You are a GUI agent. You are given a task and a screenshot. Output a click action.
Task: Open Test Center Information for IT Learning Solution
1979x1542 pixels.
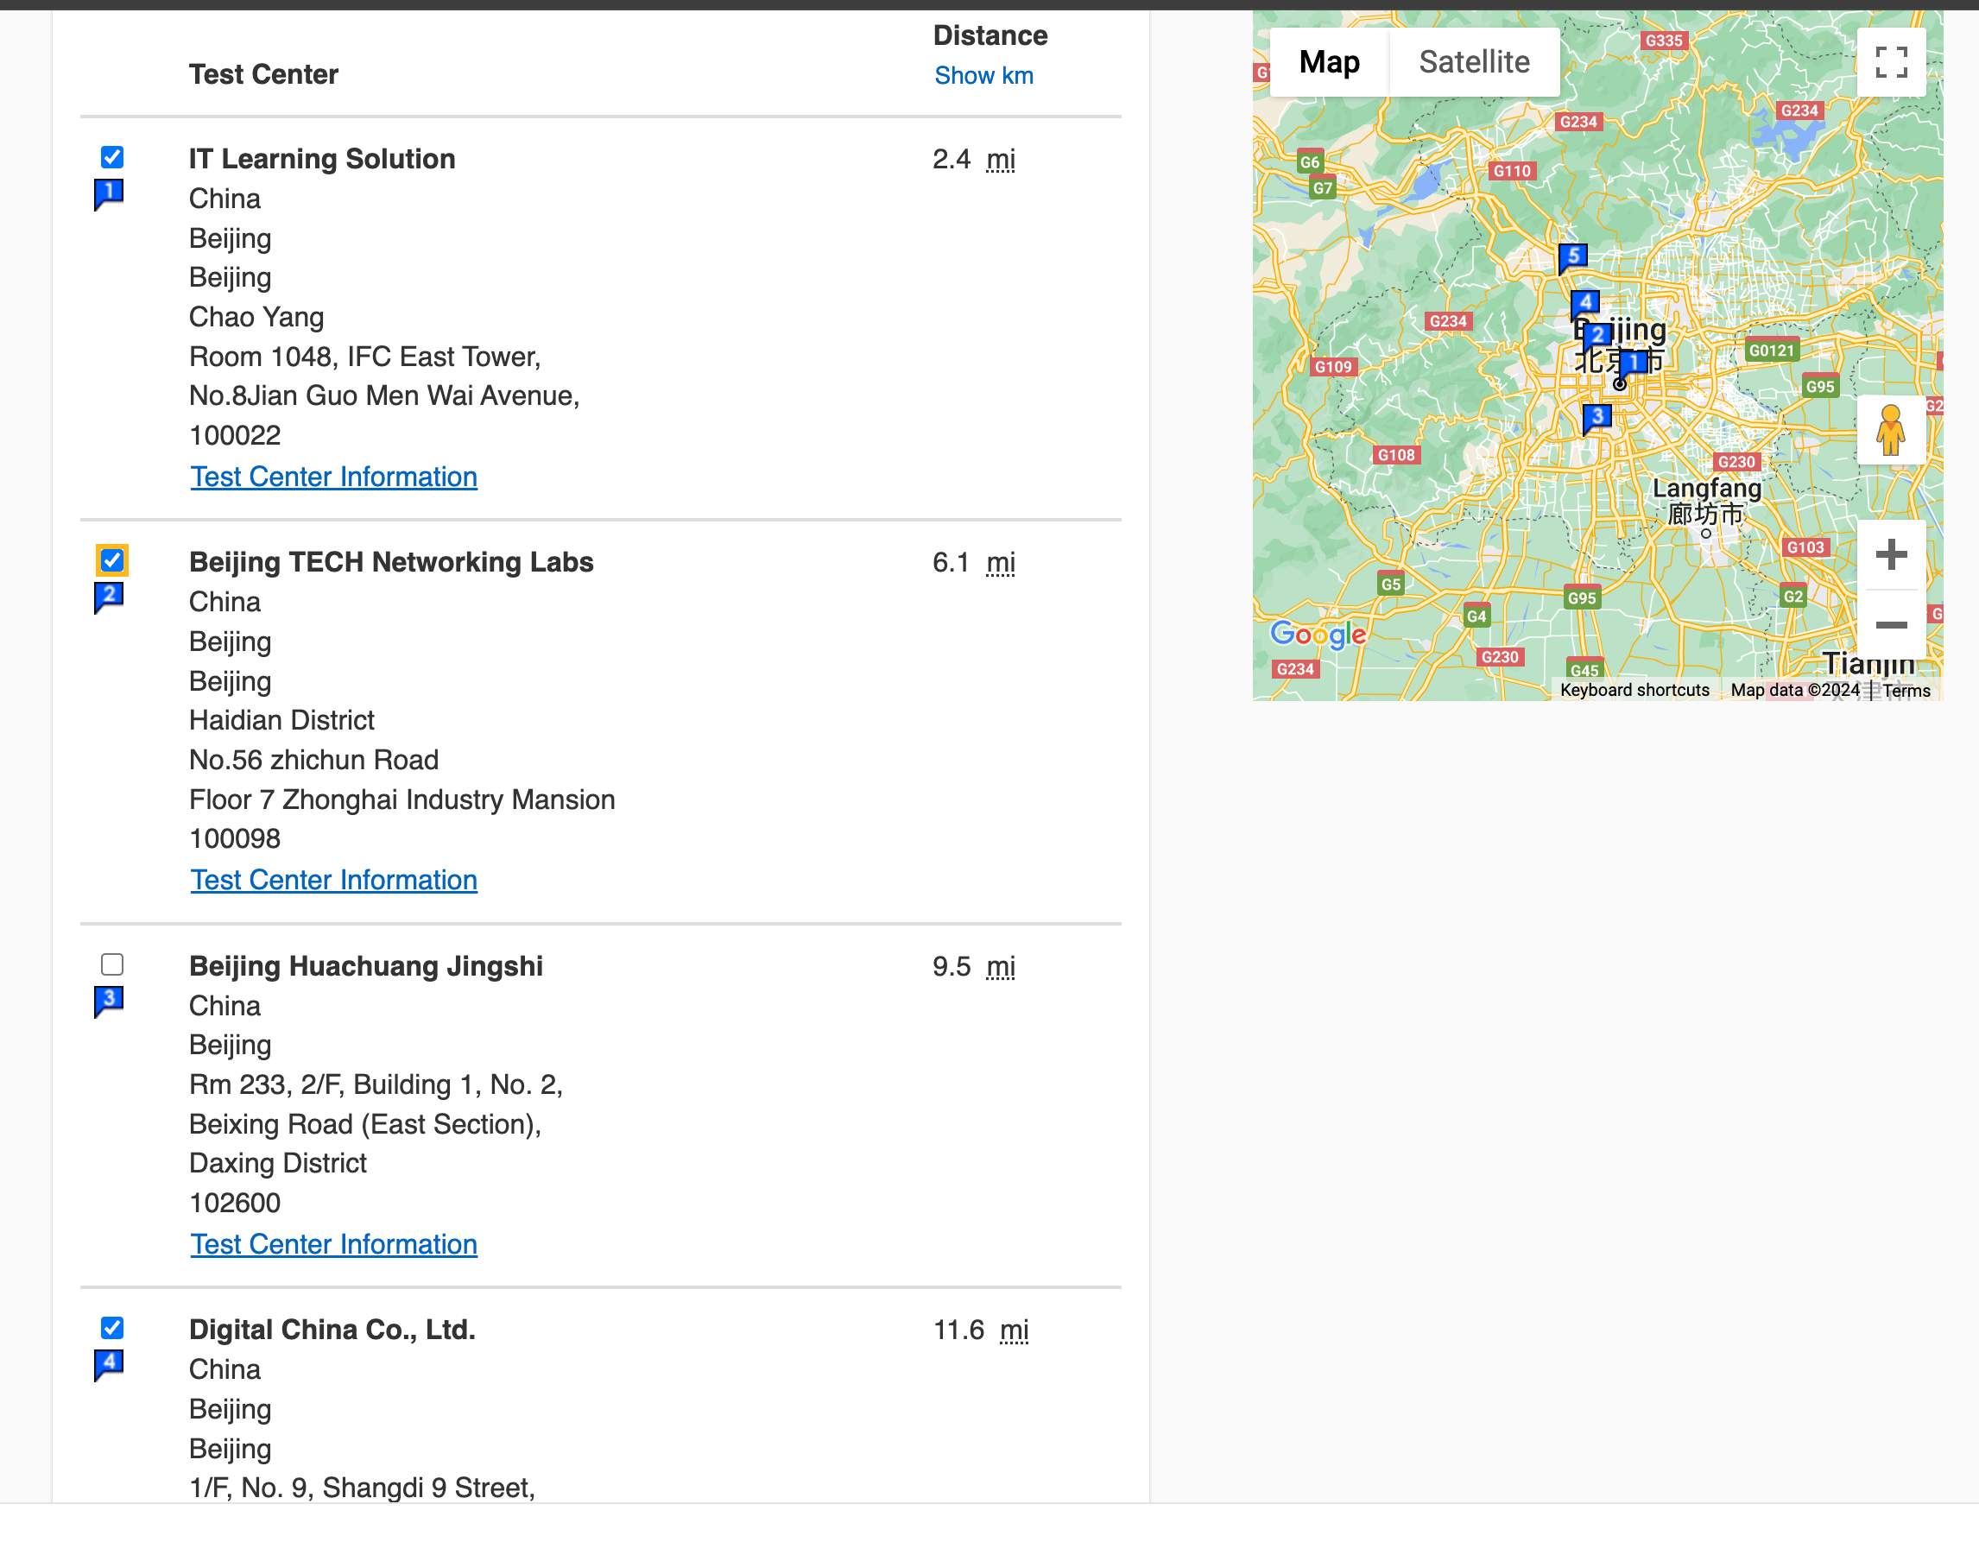coord(333,477)
